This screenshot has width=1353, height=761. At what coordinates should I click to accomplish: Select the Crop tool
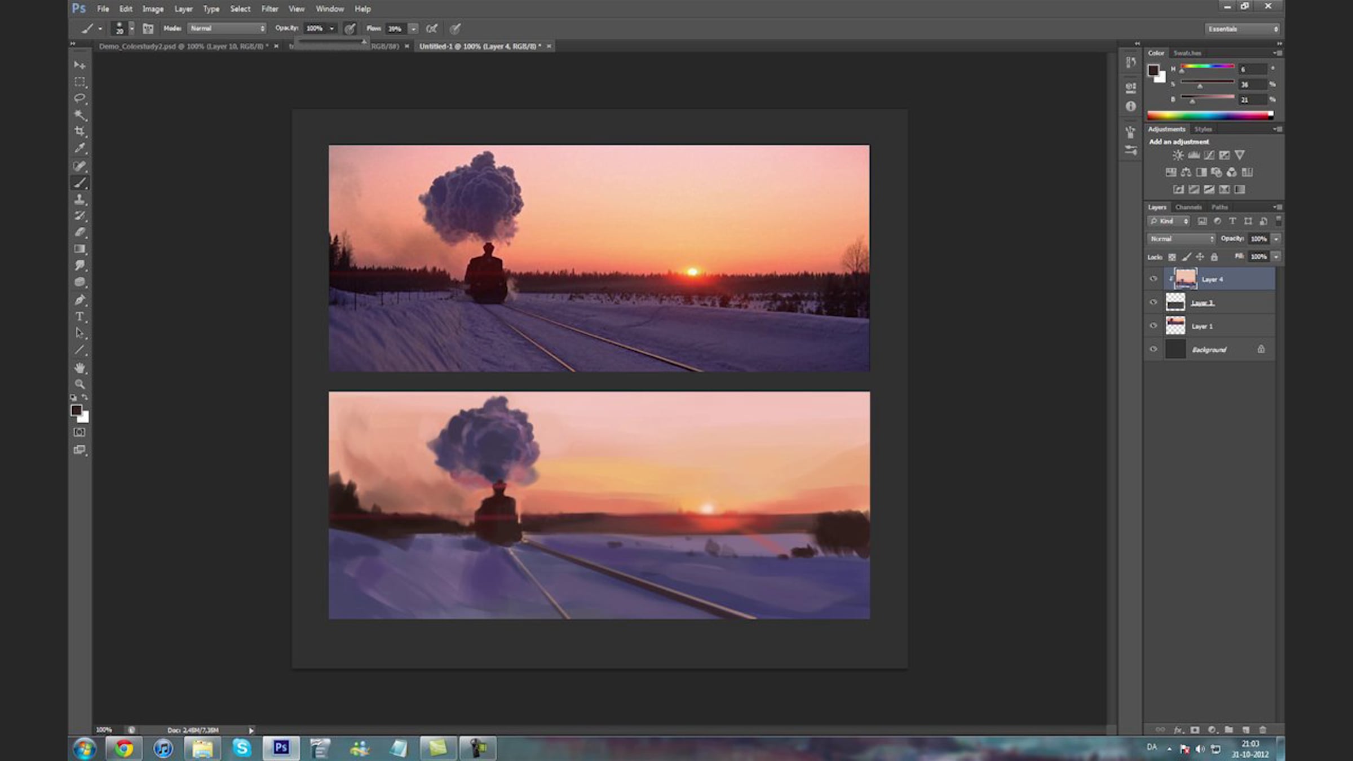coord(79,131)
